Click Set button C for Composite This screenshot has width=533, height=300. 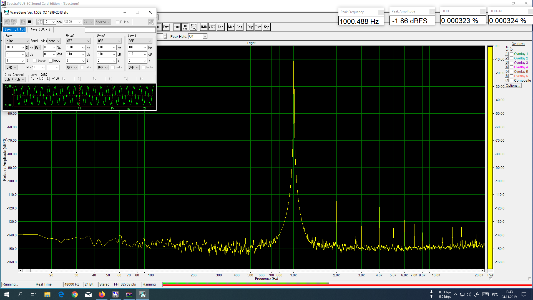tap(507, 80)
